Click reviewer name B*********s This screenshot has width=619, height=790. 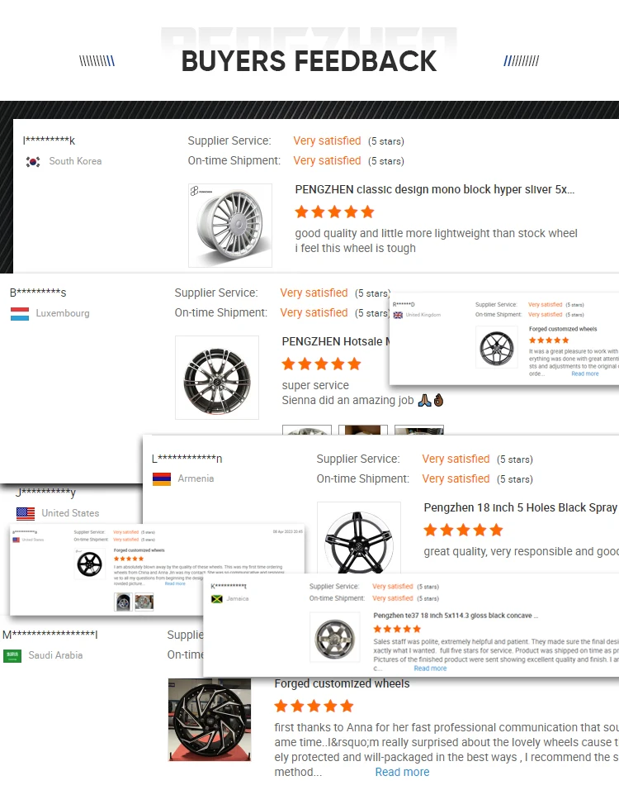(x=38, y=293)
